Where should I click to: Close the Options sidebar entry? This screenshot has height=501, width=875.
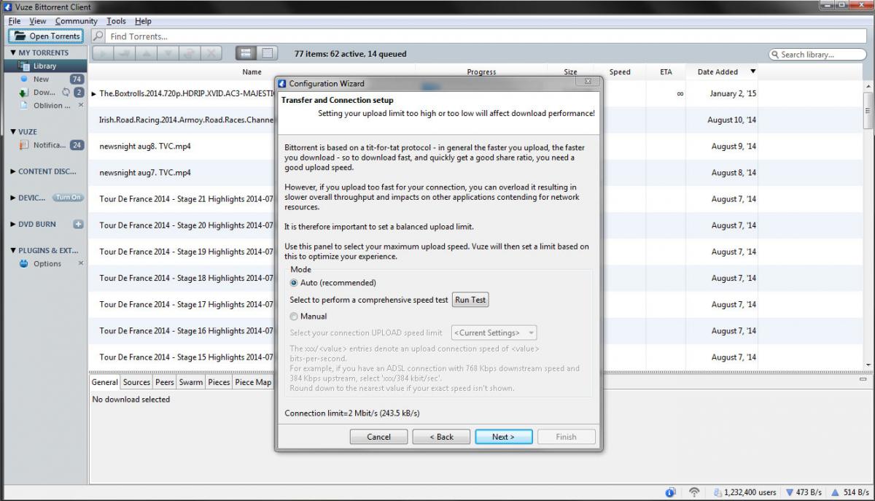(81, 263)
